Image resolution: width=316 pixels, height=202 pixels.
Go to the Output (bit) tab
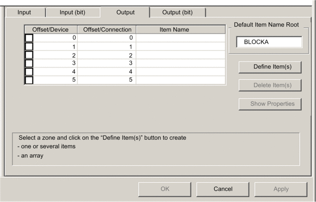(178, 12)
